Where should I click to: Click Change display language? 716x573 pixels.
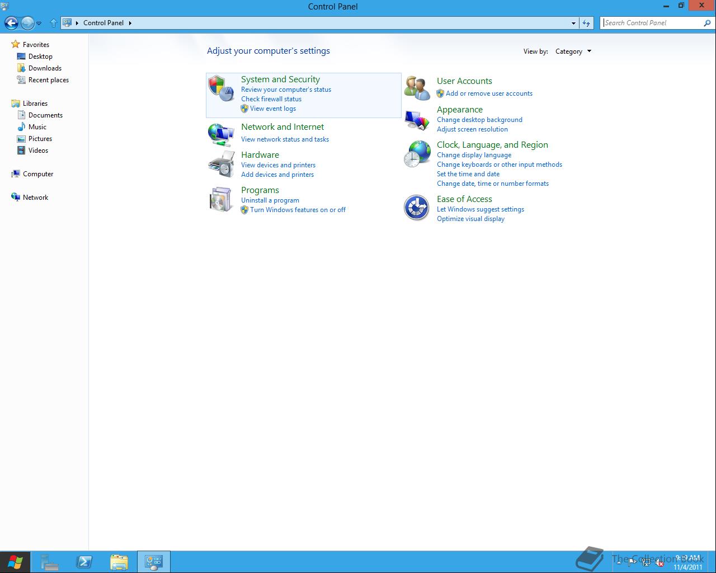coord(474,155)
